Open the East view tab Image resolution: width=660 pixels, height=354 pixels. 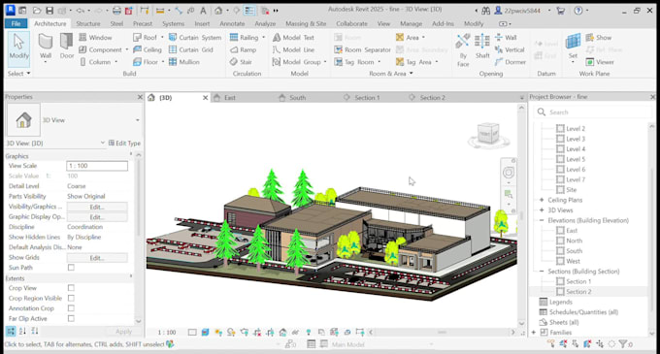tap(230, 98)
